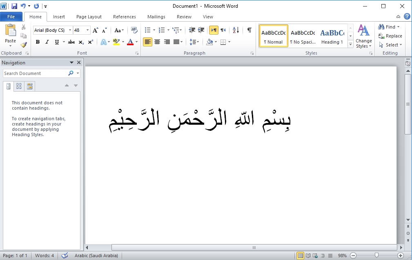Apply subscript formatting
Viewport: 412px width, 260px height.
pyautogui.click(x=80, y=42)
